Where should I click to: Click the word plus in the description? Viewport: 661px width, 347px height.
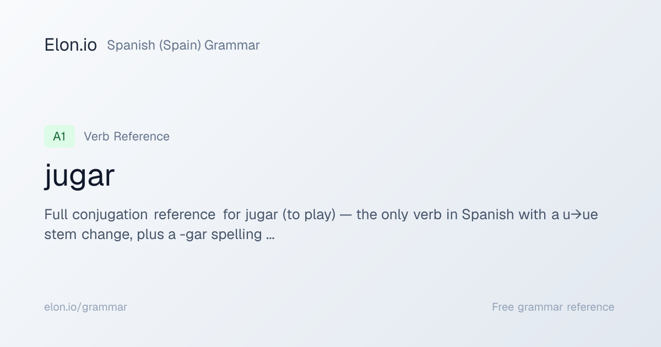[x=149, y=235]
